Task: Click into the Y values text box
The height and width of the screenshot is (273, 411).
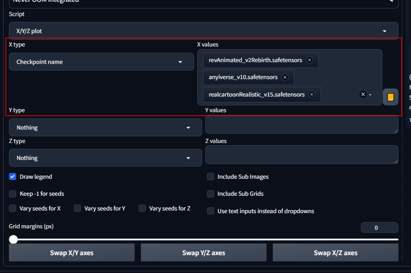Action: pyautogui.click(x=302, y=125)
